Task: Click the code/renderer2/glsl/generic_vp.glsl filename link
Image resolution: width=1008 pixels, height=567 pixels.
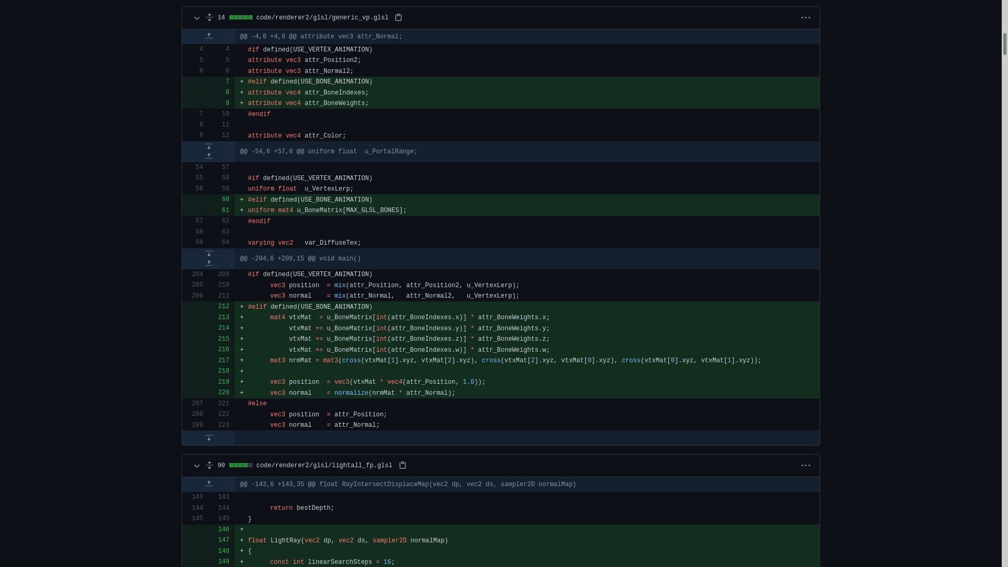Action: coord(322,18)
